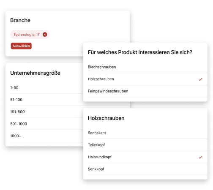Click the product interest question heading
The height and width of the screenshot is (190, 213).
140,52
